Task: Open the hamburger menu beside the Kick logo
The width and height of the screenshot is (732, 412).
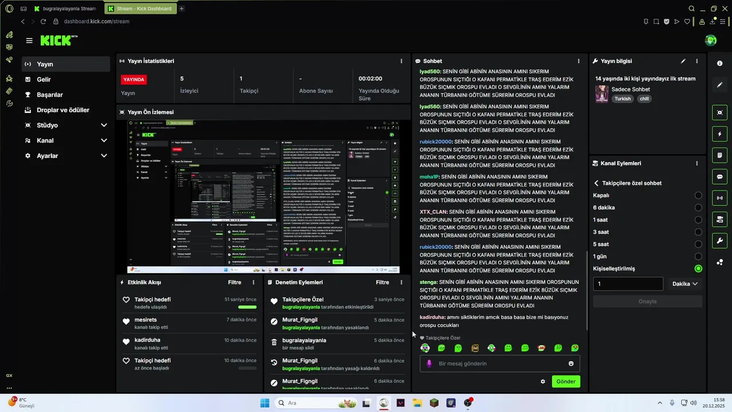Action: point(29,41)
